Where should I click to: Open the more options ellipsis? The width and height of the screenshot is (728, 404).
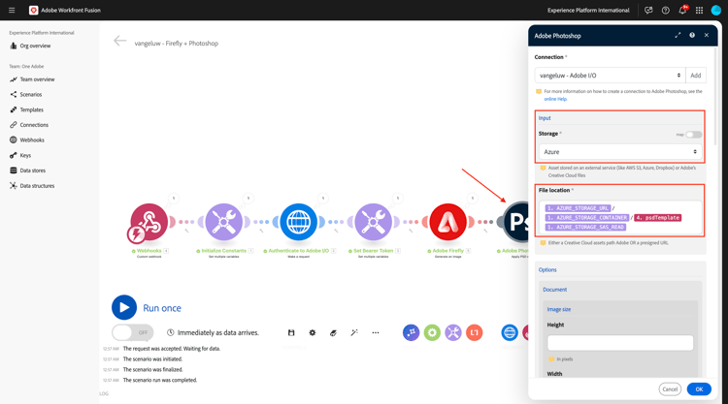pyautogui.click(x=375, y=332)
